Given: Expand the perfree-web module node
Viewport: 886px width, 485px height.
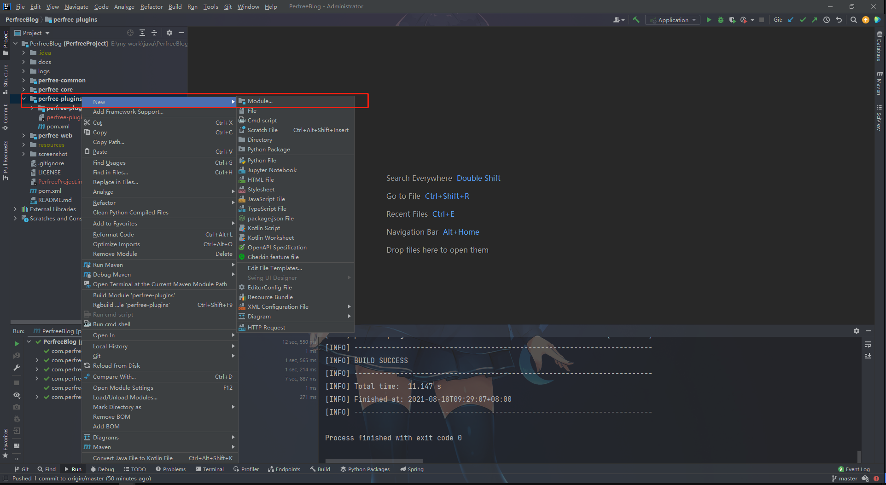Looking at the screenshot, I should pyautogui.click(x=23, y=135).
